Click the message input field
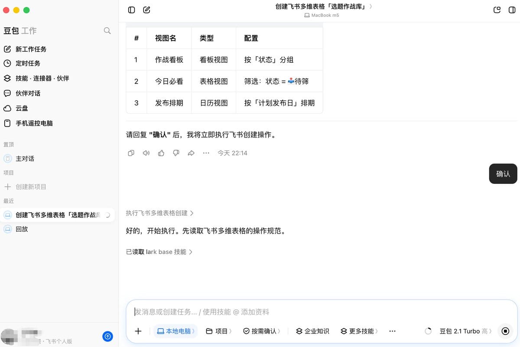Viewport: 520px width, 347px height. pos(322,312)
